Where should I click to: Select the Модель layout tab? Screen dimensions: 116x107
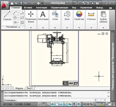click(x=19, y=88)
